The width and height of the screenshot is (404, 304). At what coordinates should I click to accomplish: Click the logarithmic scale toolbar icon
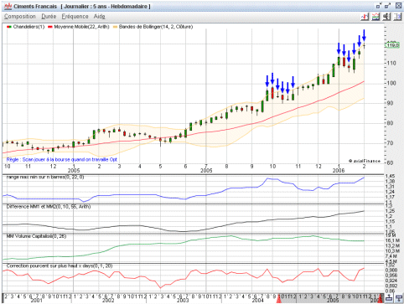pyautogui.click(x=397, y=17)
